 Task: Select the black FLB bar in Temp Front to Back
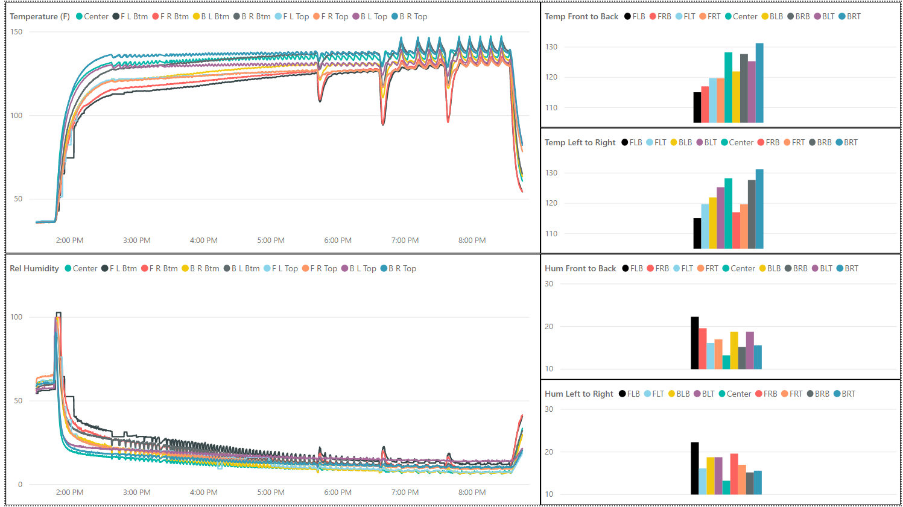697,107
